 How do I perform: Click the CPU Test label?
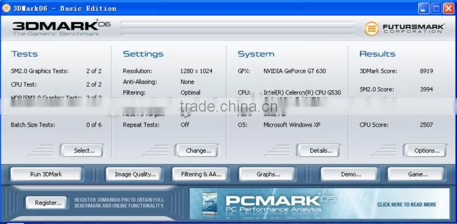(x=23, y=85)
